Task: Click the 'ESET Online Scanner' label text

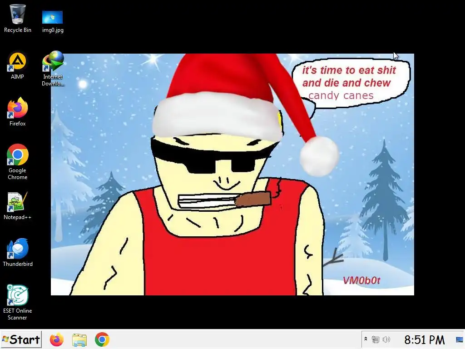Action: point(18,314)
